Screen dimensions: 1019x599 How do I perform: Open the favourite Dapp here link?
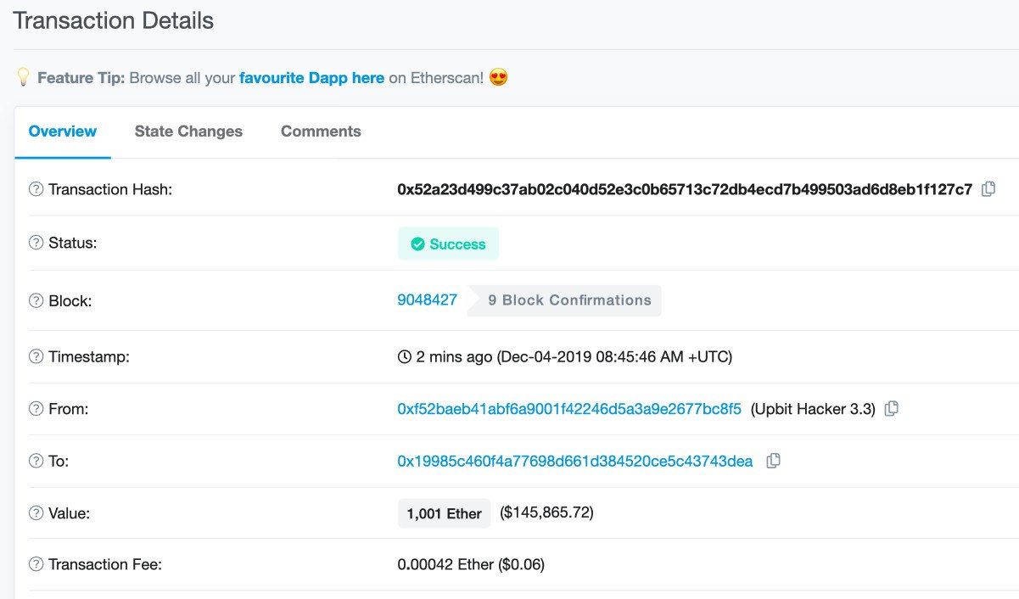(311, 78)
